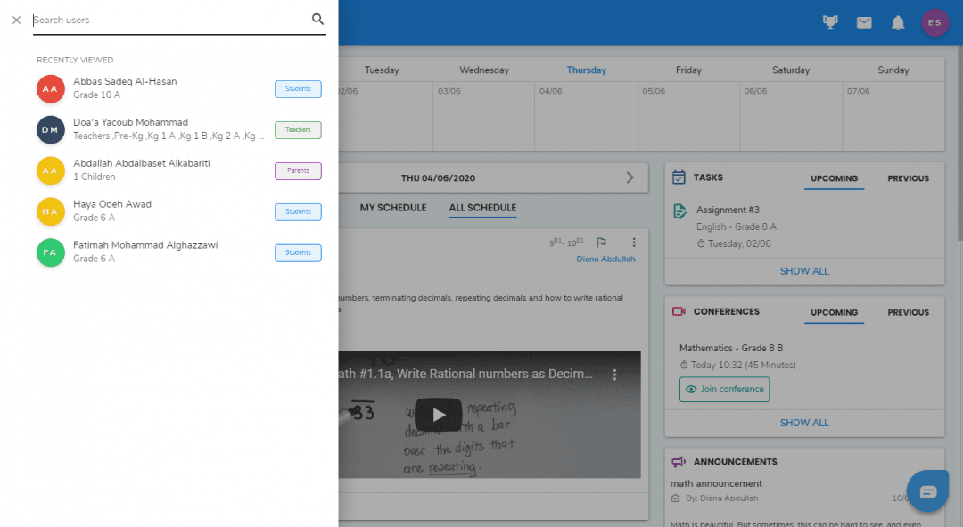
Task: Click the flag icon on lesson
Action: (601, 243)
